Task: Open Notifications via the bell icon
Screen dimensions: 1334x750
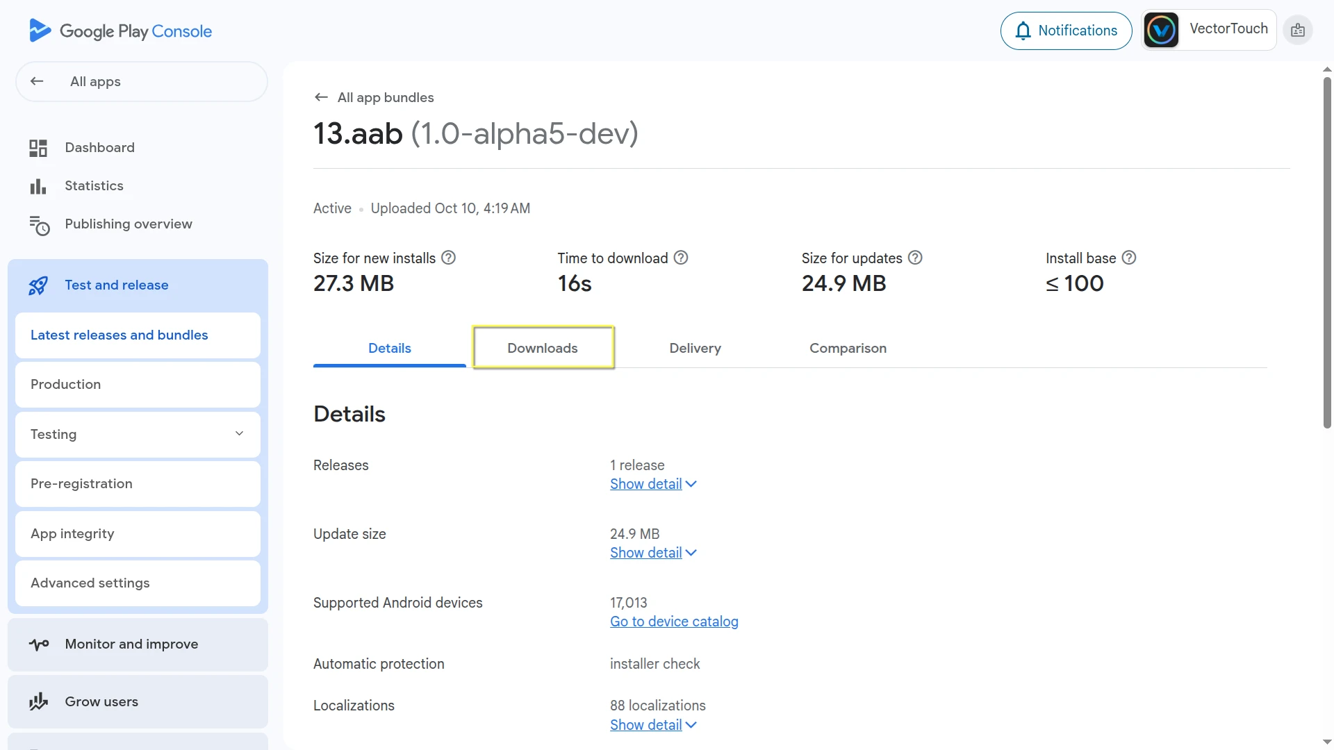Action: pyautogui.click(x=1024, y=31)
